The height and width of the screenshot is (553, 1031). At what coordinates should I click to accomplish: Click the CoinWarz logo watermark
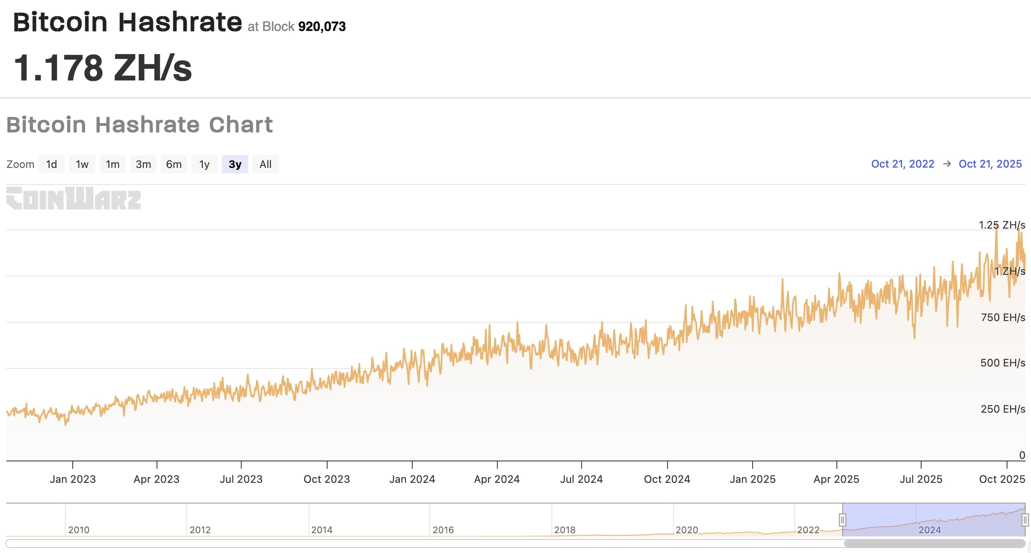[74, 199]
